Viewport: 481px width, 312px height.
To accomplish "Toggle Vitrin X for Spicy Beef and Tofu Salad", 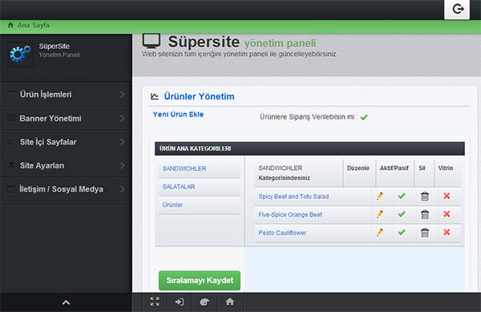I will (x=447, y=196).
